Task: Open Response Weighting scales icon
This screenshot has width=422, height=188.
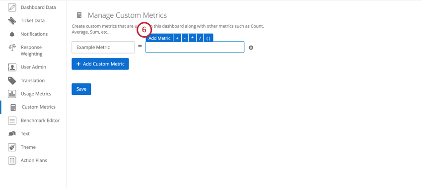Action: coord(12,48)
